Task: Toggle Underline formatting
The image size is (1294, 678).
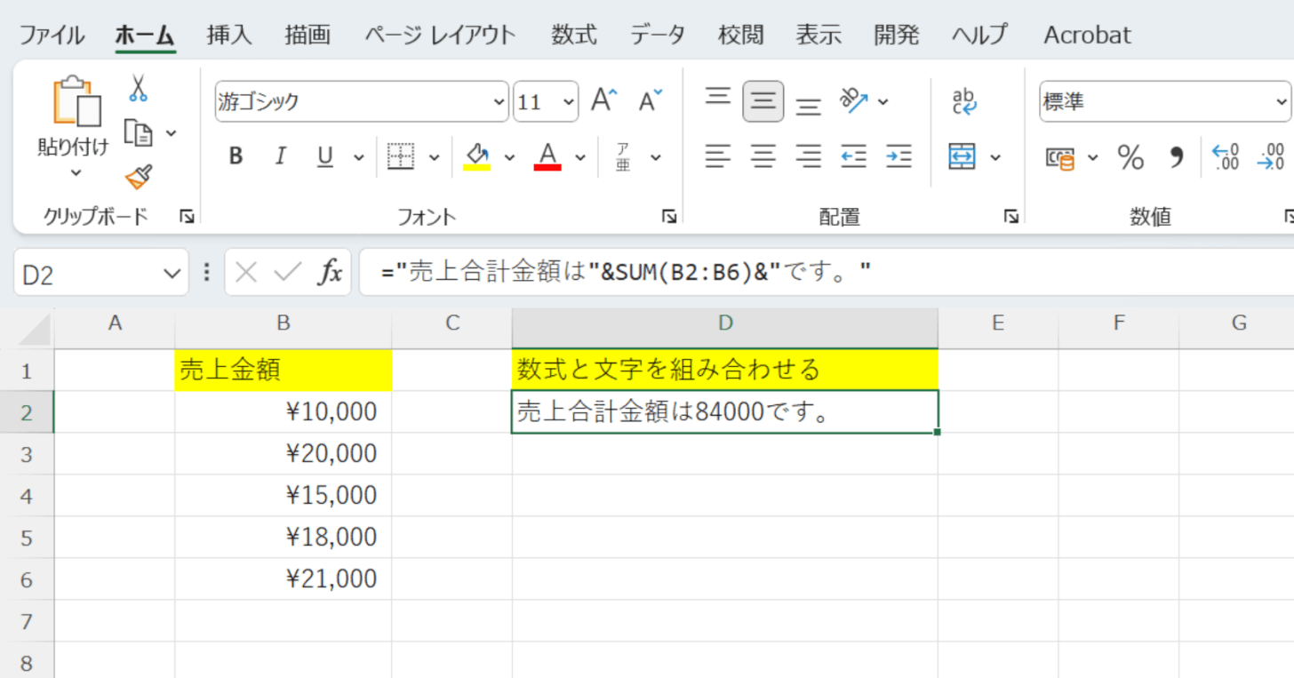Action: coord(325,157)
